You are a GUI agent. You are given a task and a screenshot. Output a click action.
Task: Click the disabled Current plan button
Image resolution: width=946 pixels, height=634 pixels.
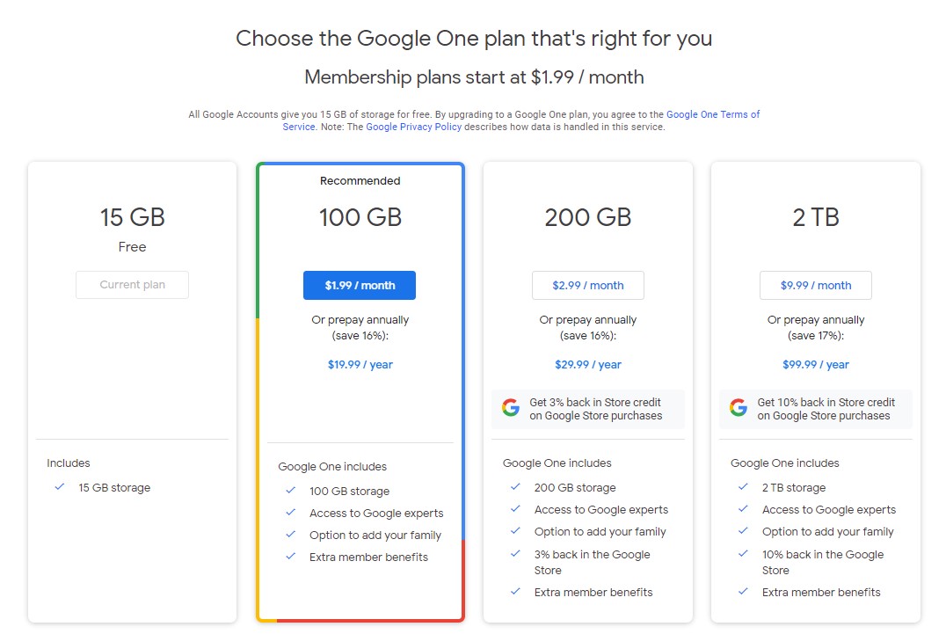[x=132, y=285]
